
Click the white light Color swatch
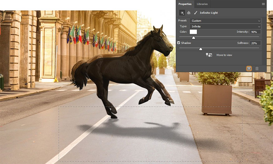pos(193,32)
